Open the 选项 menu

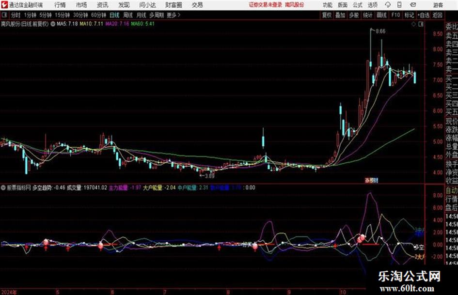372,5
